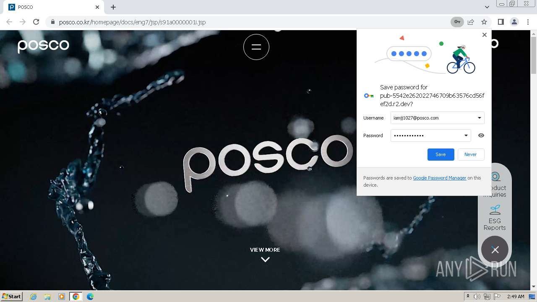Reload the page
Viewport: 537px width, 302px height.
click(36, 22)
